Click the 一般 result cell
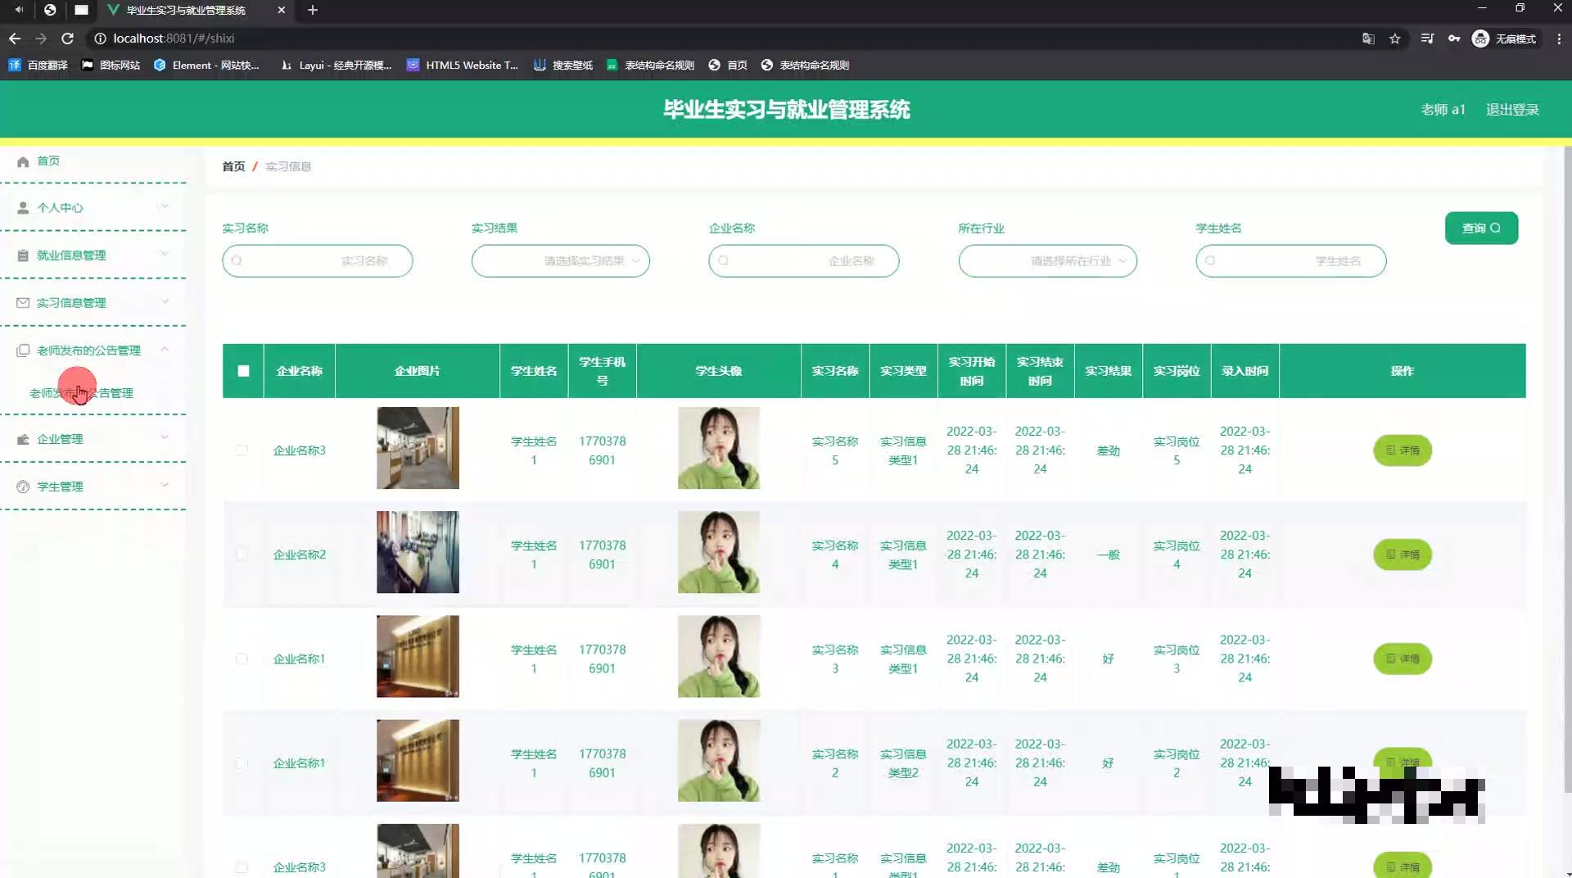1572x878 pixels. pos(1108,554)
